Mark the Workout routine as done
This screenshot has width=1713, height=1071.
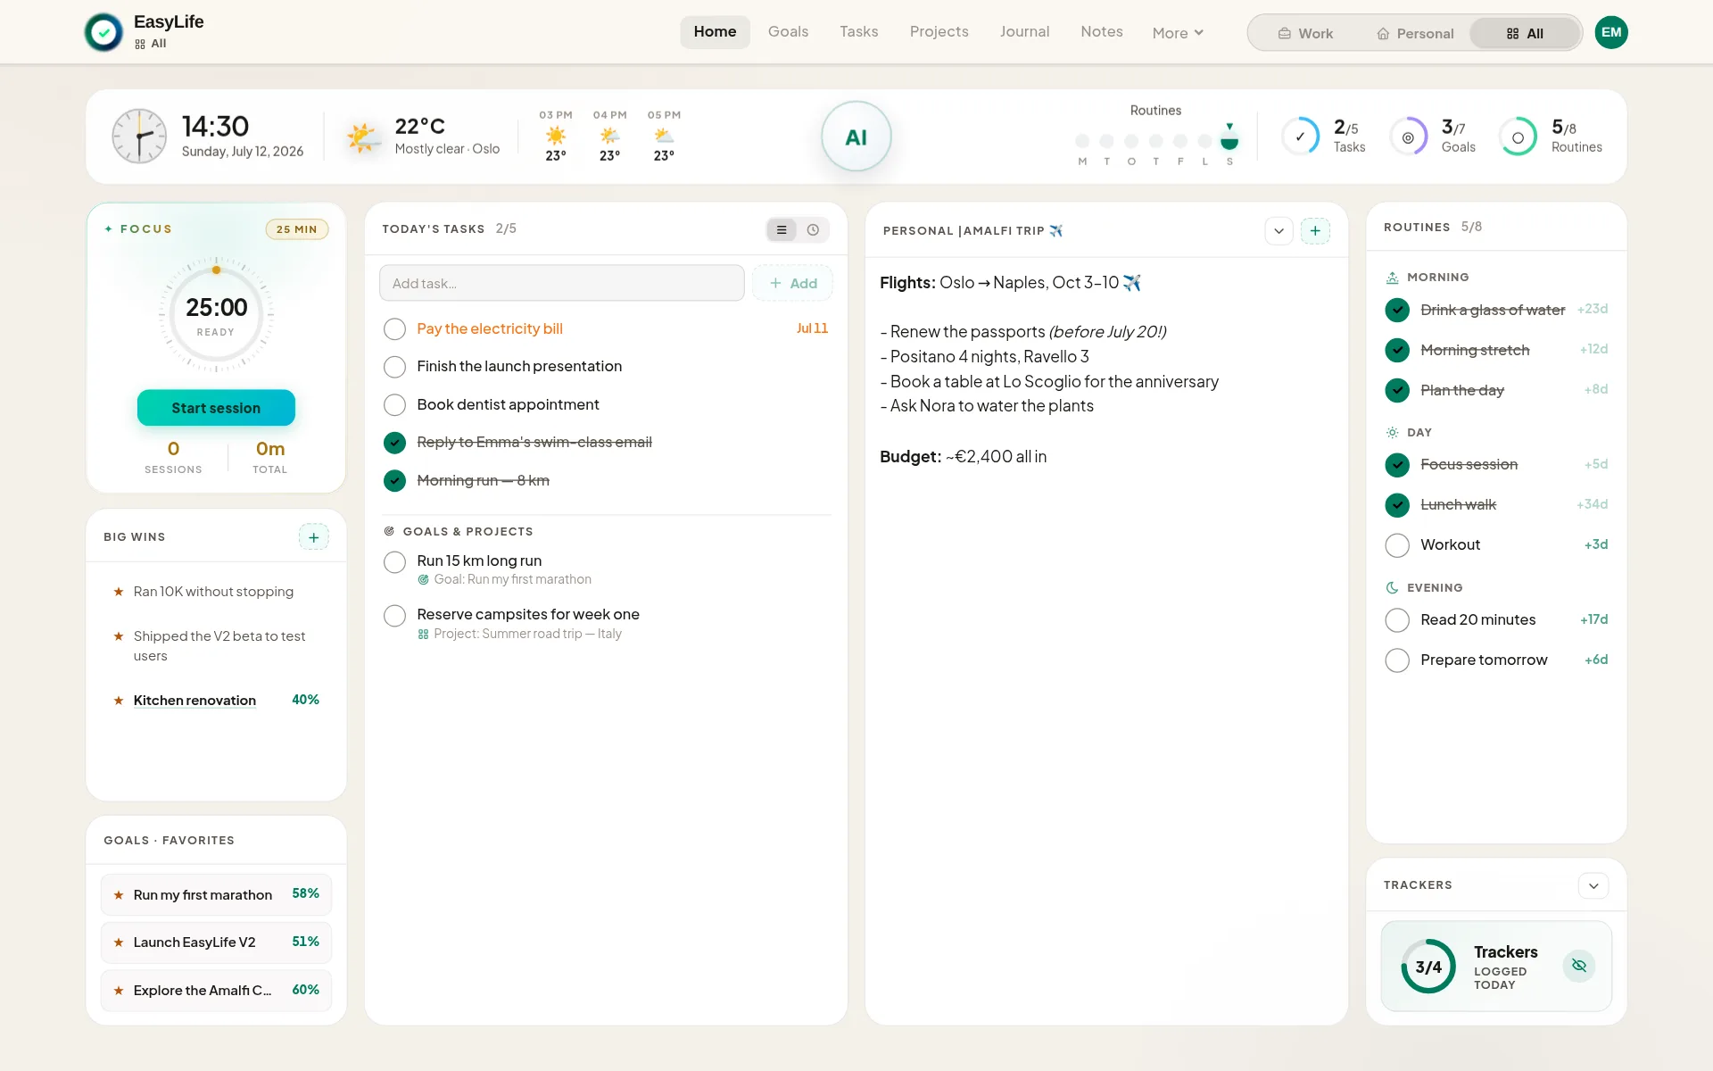[1396, 545]
